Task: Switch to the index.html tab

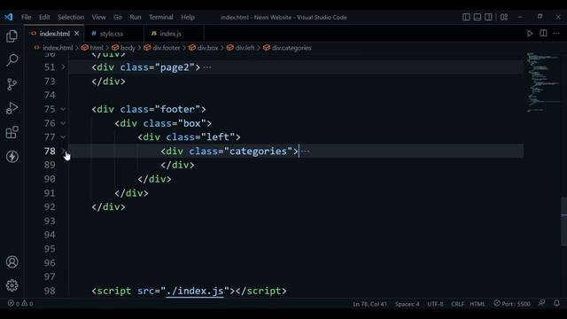Action: coord(55,34)
